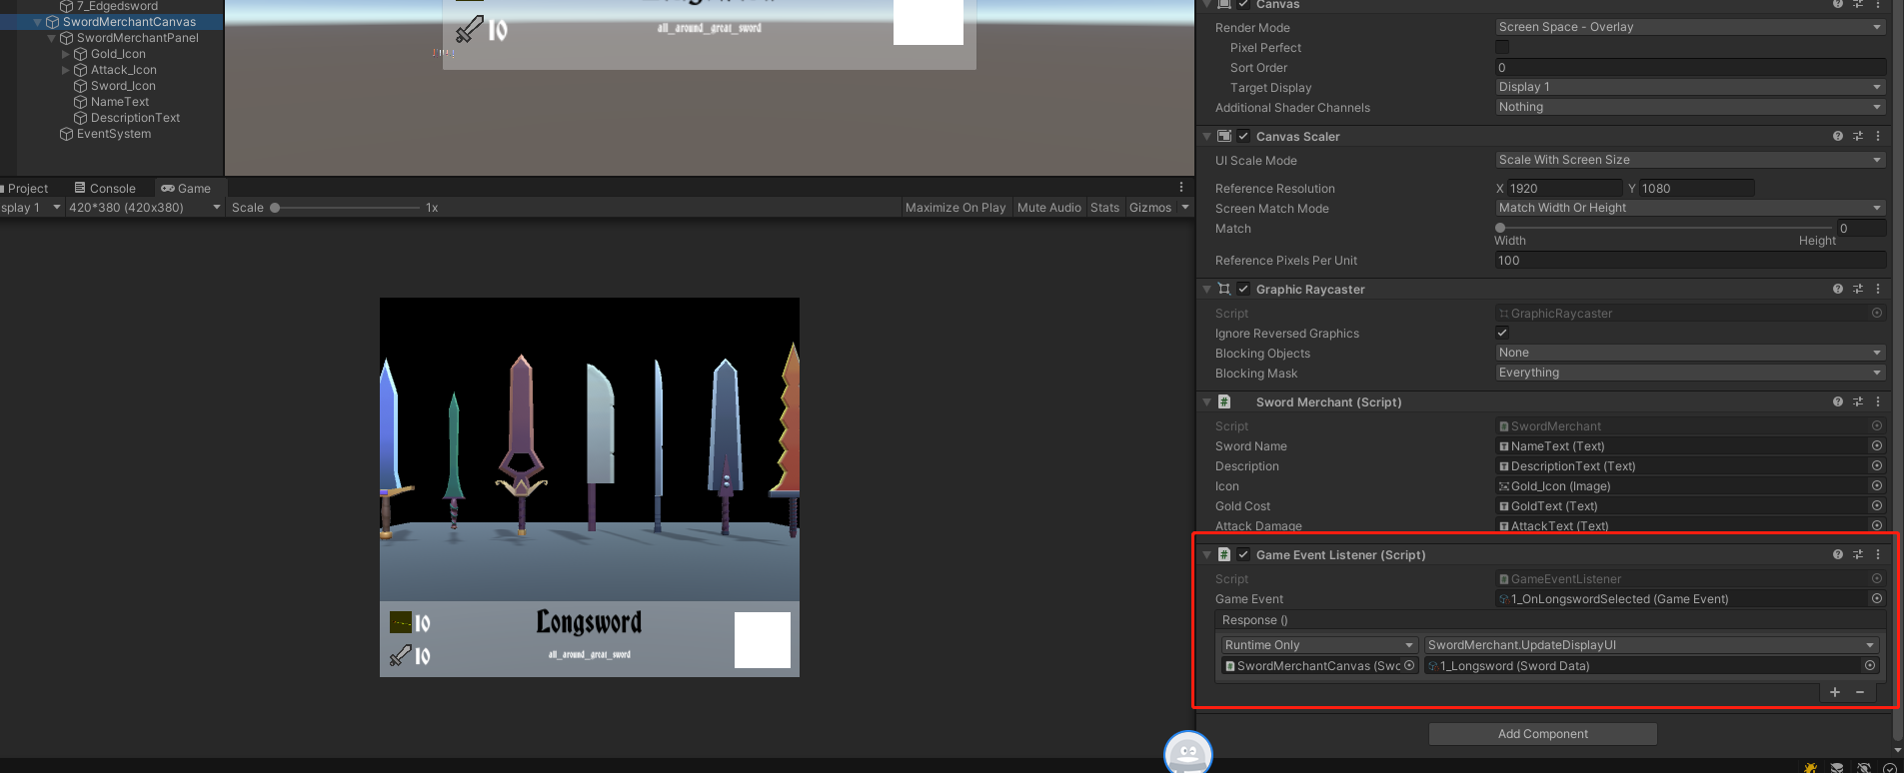Open the Gizmos dropdown arrow
Screen dimensions: 1904x773
tap(1185, 207)
